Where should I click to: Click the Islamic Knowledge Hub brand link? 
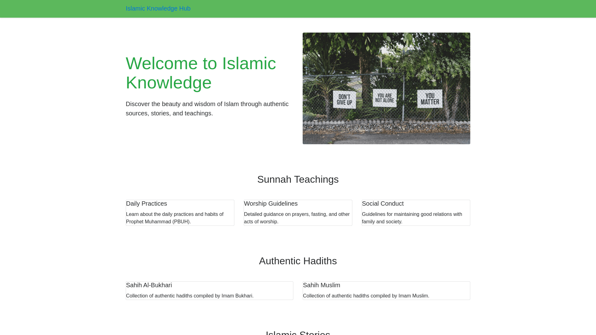[158, 9]
